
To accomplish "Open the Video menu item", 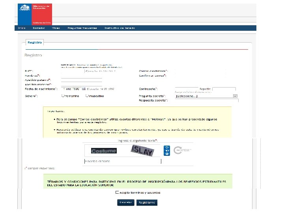I will point(56,28).
